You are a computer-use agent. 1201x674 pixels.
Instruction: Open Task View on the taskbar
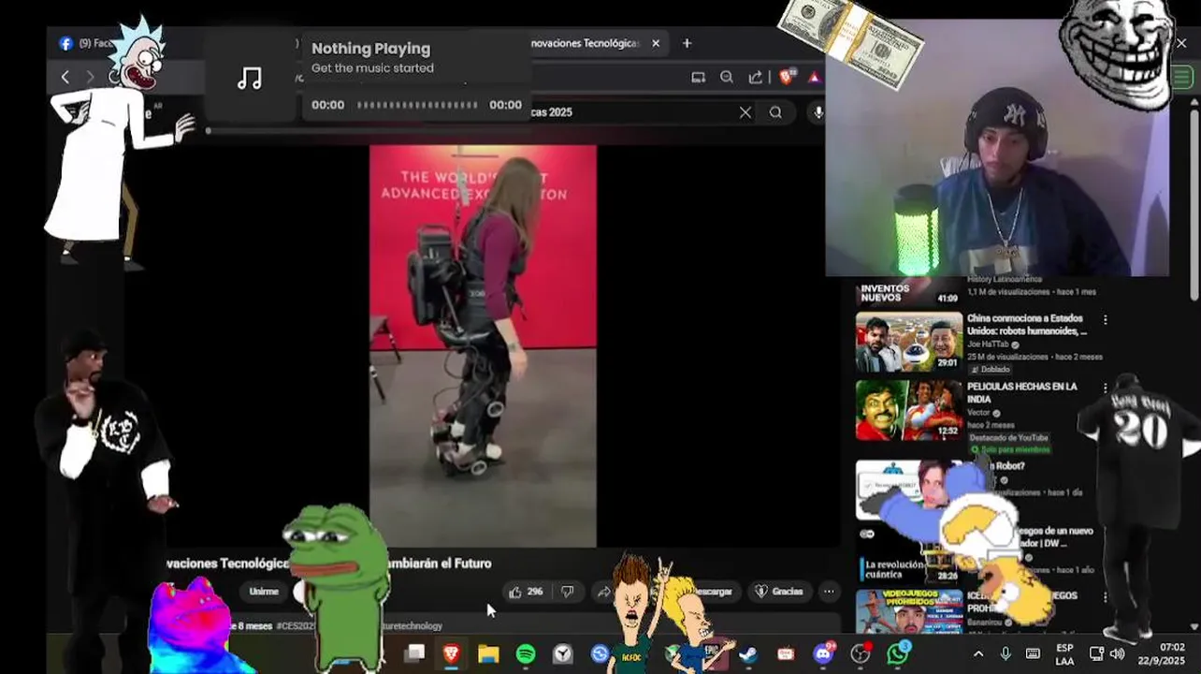414,653
